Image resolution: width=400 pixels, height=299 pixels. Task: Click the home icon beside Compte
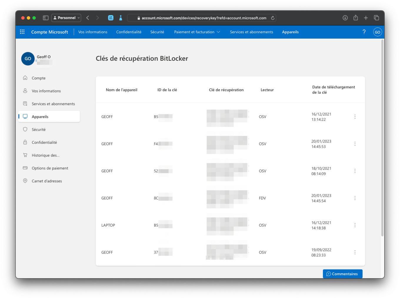pos(25,78)
